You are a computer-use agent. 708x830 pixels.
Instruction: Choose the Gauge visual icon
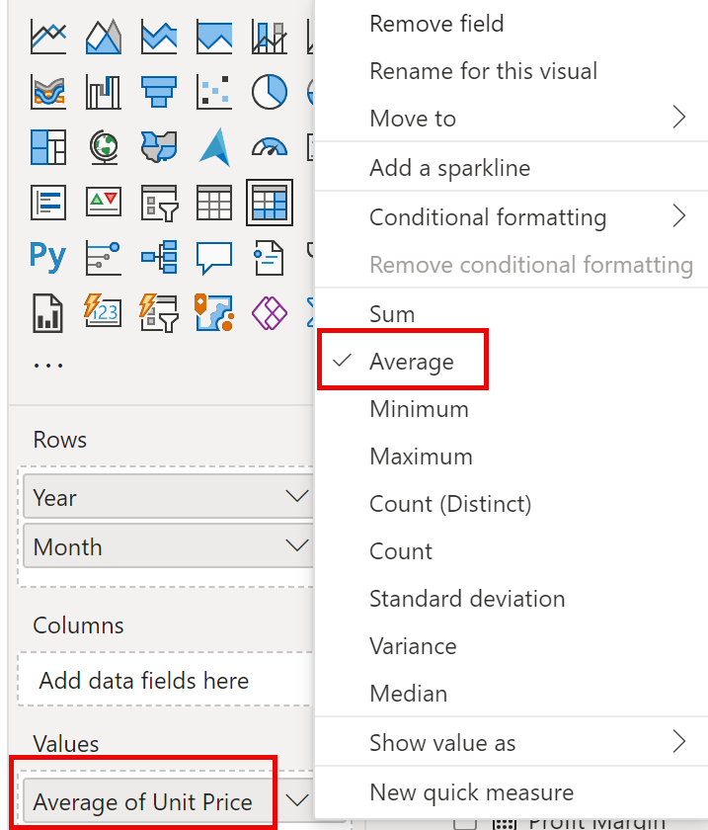[270, 147]
